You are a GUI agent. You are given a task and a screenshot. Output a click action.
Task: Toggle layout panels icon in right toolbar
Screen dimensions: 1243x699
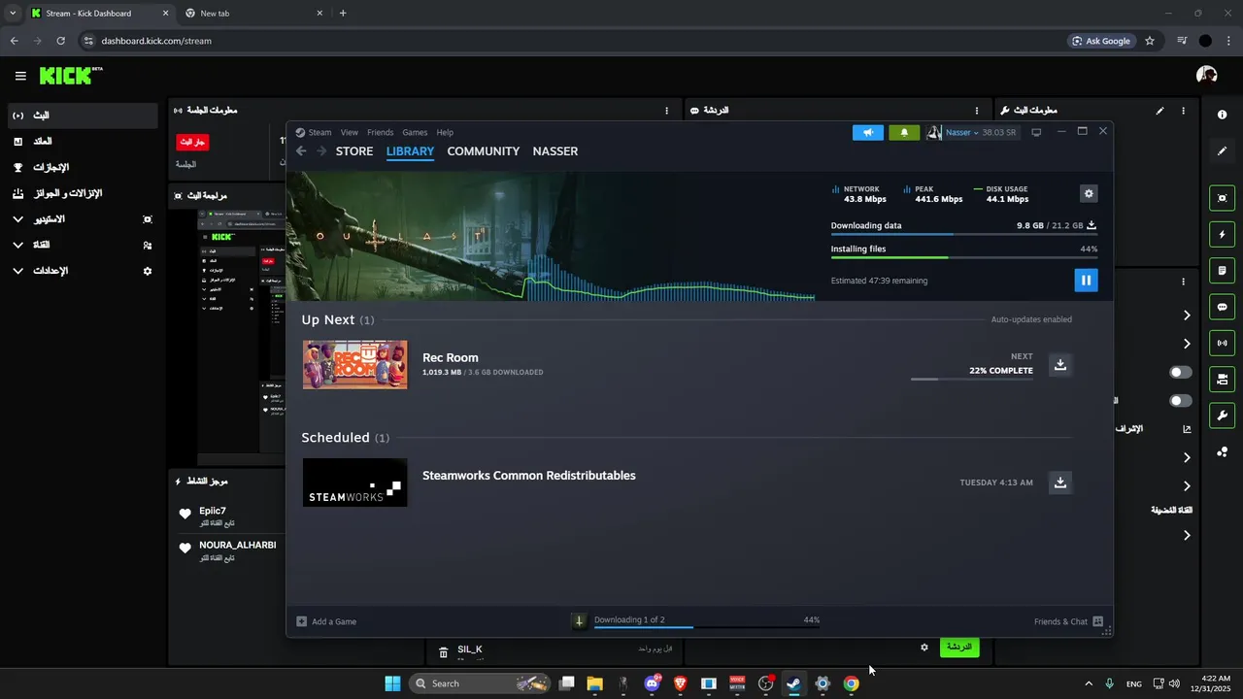click(x=1222, y=380)
